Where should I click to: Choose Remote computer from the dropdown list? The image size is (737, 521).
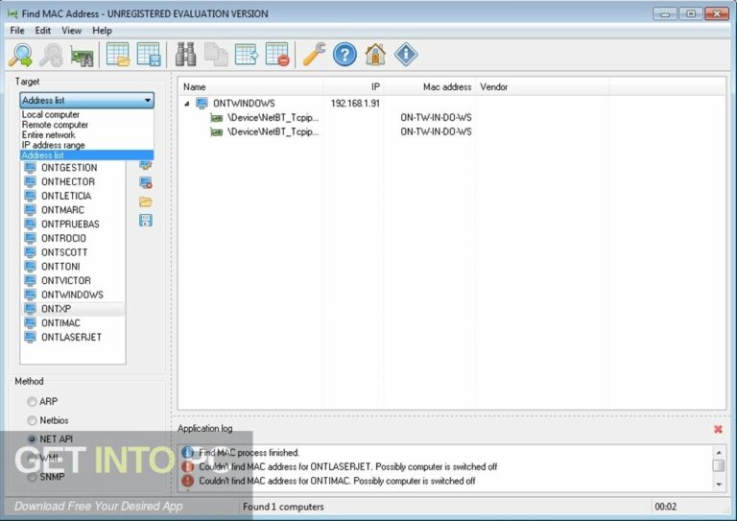[x=86, y=125]
